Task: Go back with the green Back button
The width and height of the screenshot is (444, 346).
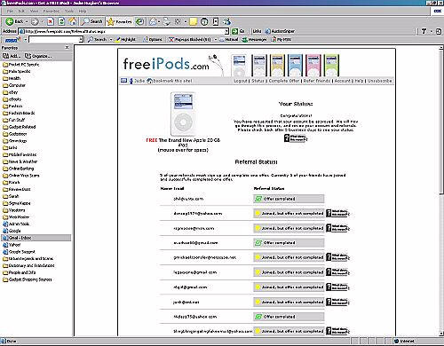Action: pyautogui.click(x=15, y=21)
